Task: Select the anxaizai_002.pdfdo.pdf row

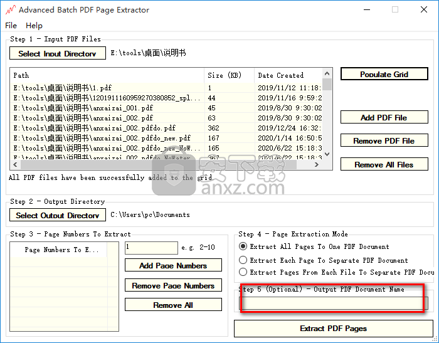Action: [x=167, y=128]
